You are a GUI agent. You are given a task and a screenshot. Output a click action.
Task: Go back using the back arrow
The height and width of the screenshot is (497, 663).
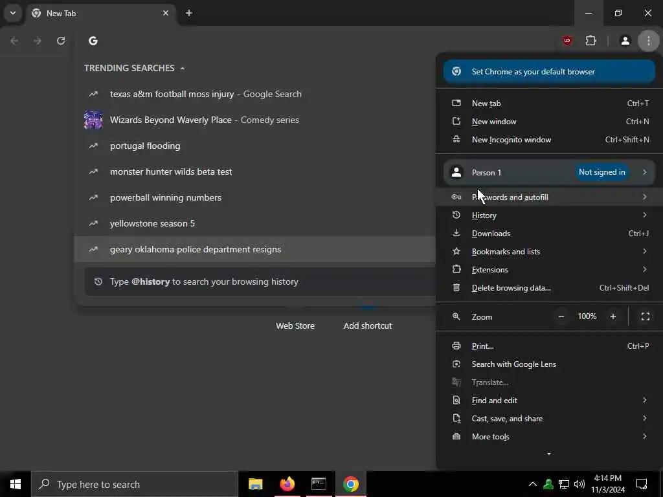click(14, 41)
